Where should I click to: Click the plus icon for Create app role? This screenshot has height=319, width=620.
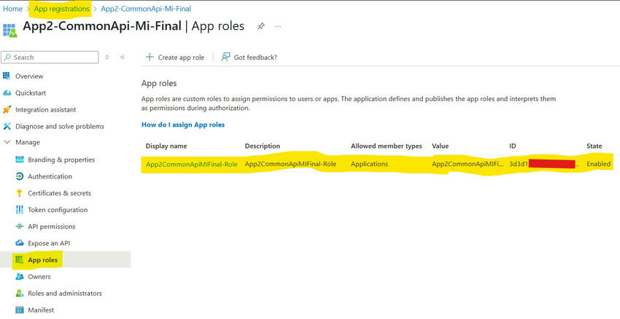click(x=150, y=58)
